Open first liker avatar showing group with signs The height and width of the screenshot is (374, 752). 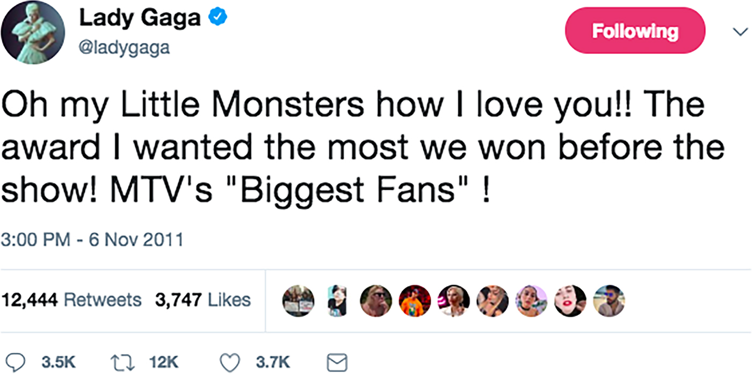click(x=299, y=301)
